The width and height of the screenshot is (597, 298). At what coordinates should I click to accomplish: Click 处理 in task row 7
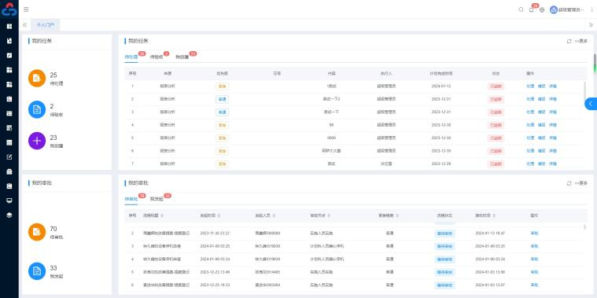pyautogui.click(x=530, y=164)
